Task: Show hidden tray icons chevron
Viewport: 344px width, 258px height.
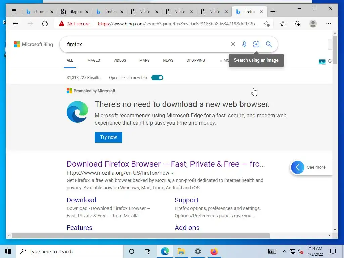Action: point(284,251)
